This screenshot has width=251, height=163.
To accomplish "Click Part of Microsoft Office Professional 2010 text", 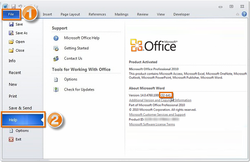I will (x=157, y=105).
